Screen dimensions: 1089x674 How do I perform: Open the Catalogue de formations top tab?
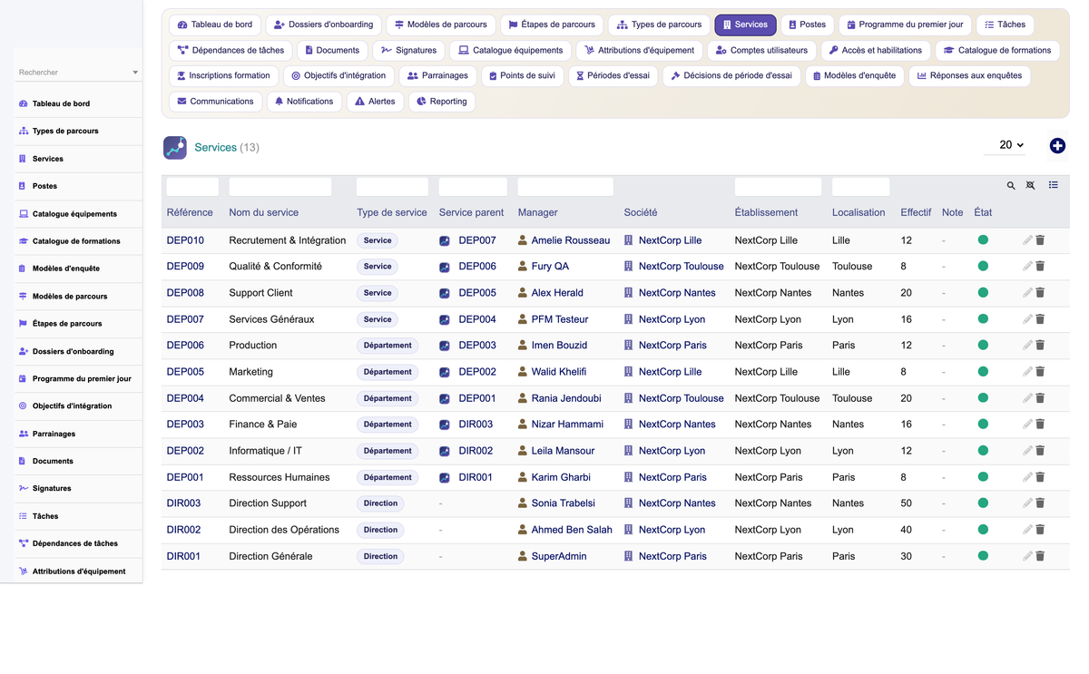click(997, 50)
